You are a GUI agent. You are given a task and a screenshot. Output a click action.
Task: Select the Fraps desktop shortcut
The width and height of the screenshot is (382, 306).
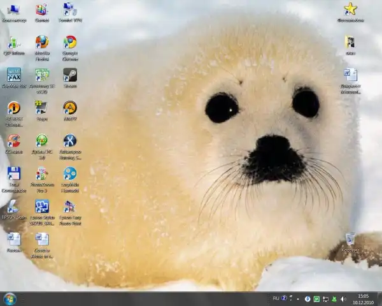tap(41, 108)
